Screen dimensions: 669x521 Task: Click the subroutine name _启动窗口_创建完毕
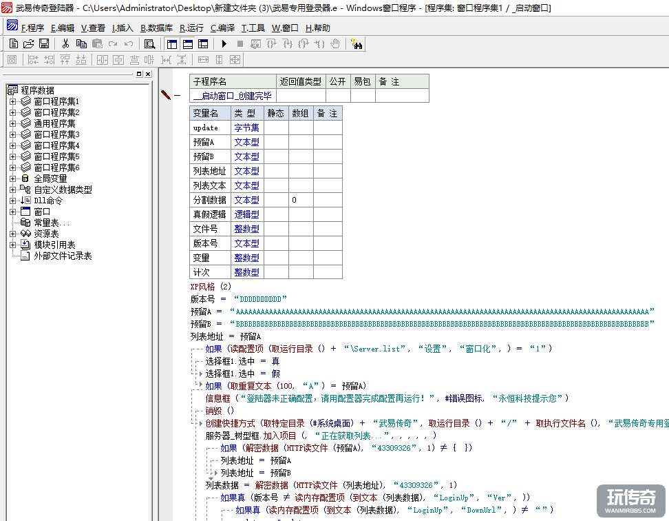[232, 96]
